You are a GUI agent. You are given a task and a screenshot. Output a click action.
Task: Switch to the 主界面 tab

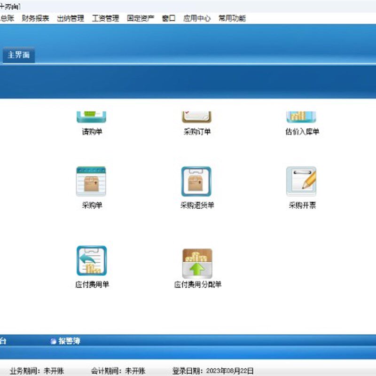pyautogui.click(x=19, y=55)
